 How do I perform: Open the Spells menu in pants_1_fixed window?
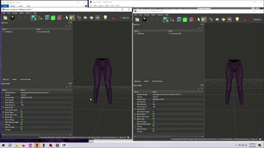(x=21, y=13)
